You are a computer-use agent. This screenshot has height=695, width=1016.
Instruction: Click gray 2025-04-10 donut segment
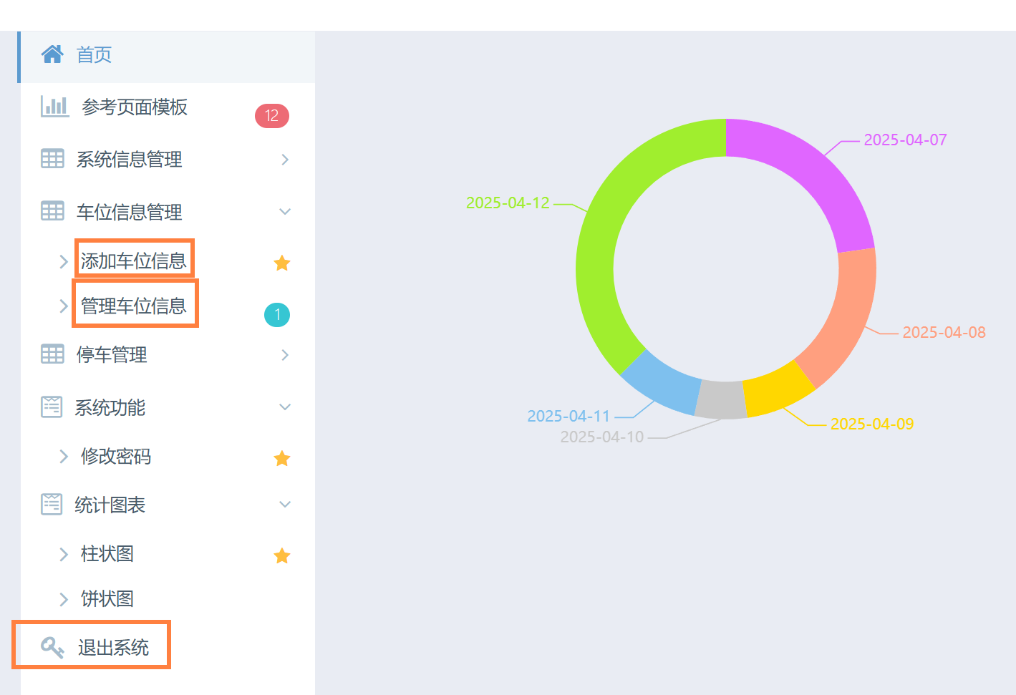click(722, 400)
